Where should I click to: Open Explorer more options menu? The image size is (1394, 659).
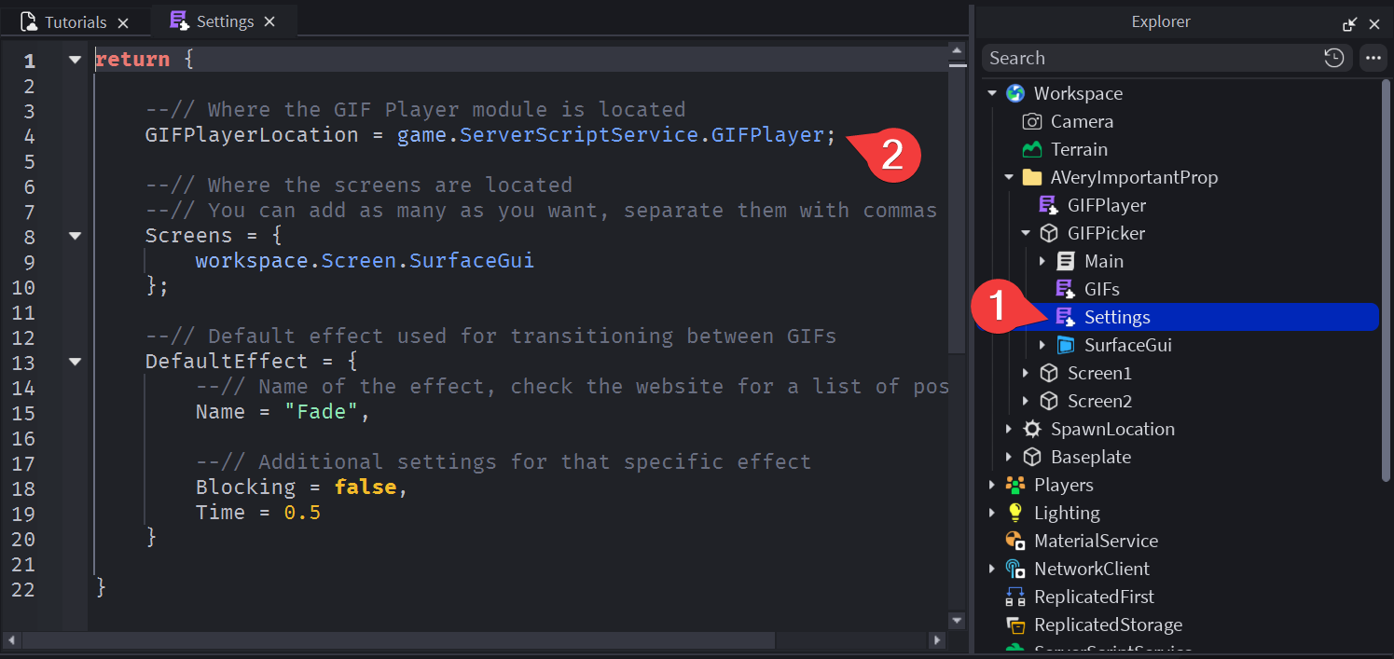tap(1373, 58)
